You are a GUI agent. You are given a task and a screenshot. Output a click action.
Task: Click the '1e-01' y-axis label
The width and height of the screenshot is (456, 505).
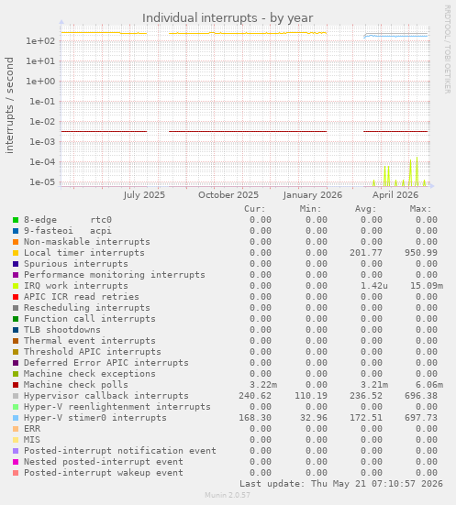pyautogui.click(x=42, y=102)
